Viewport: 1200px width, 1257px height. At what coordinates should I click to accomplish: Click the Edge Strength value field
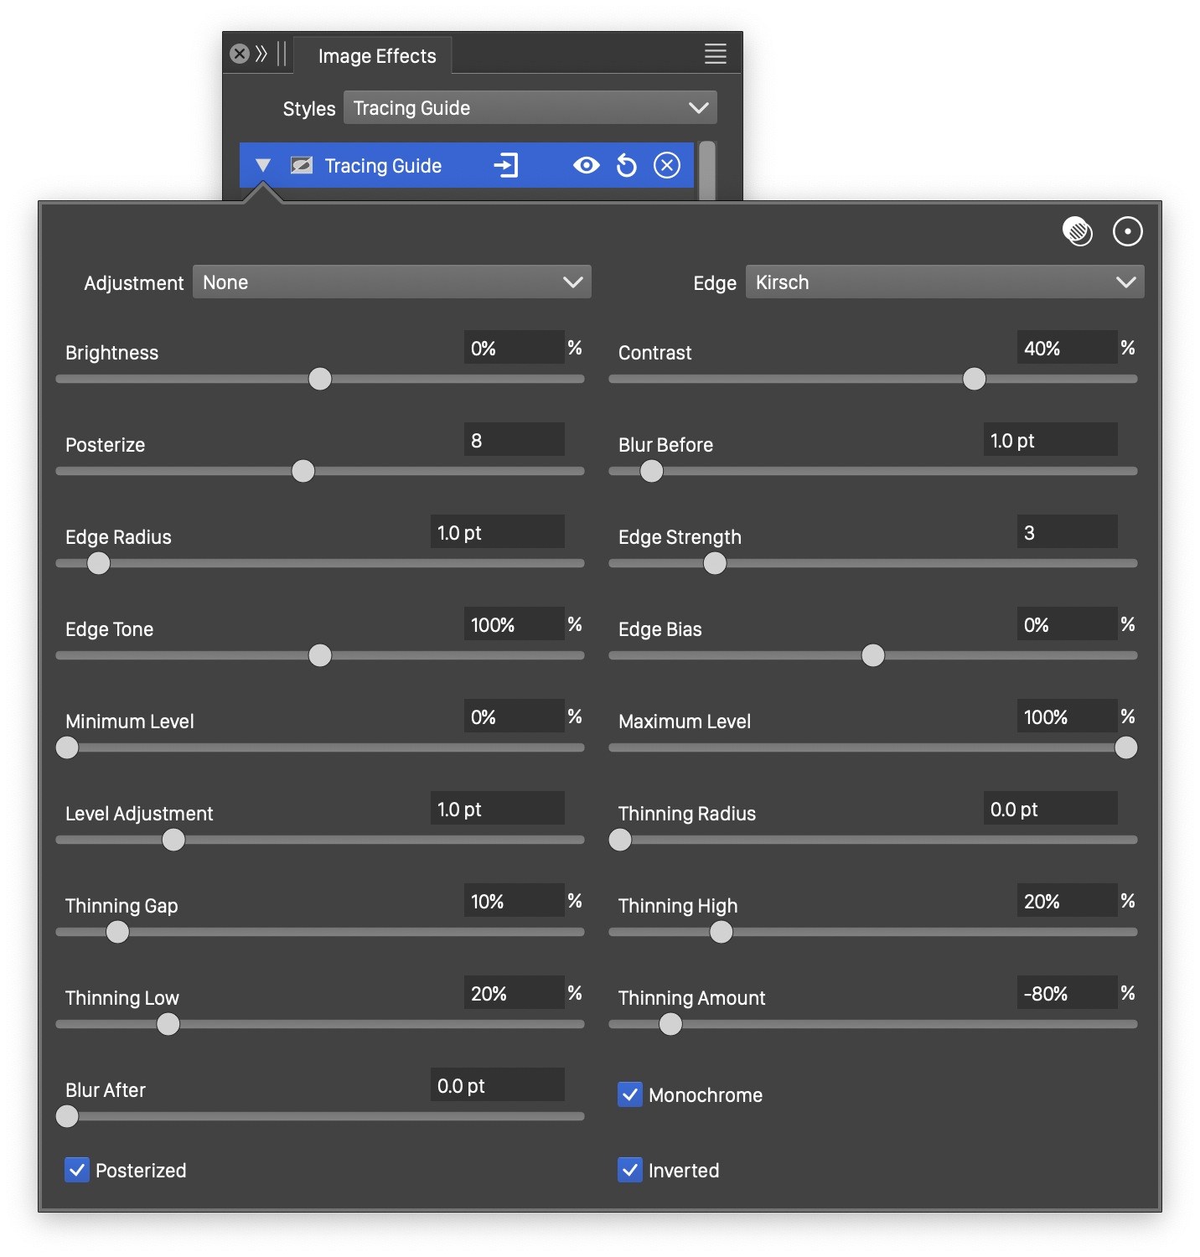(x=1066, y=533)
